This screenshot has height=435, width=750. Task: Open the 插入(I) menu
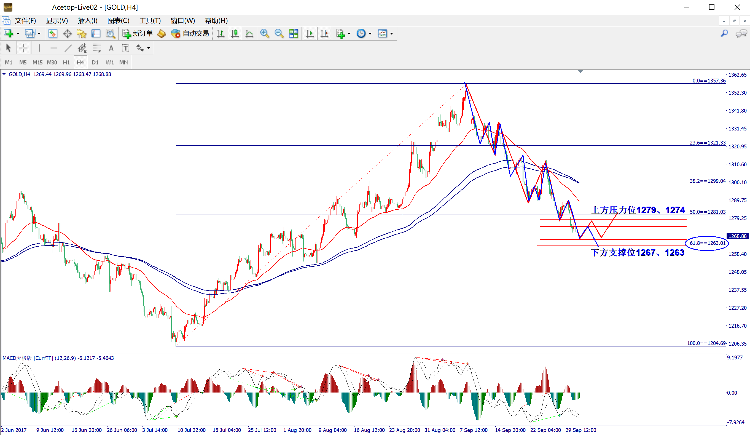click(87, 20)
